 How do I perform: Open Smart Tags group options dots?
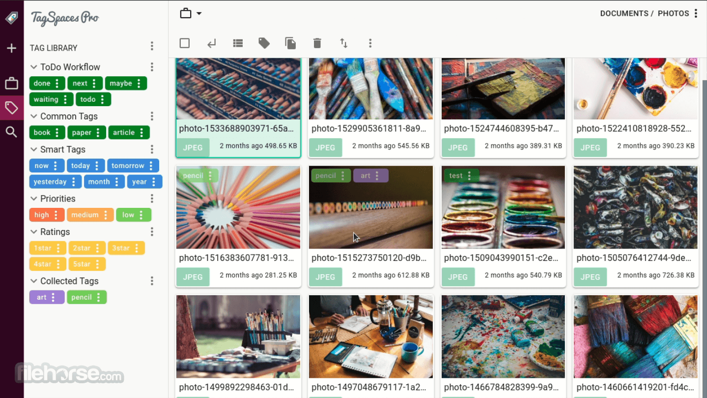point(152,149)
